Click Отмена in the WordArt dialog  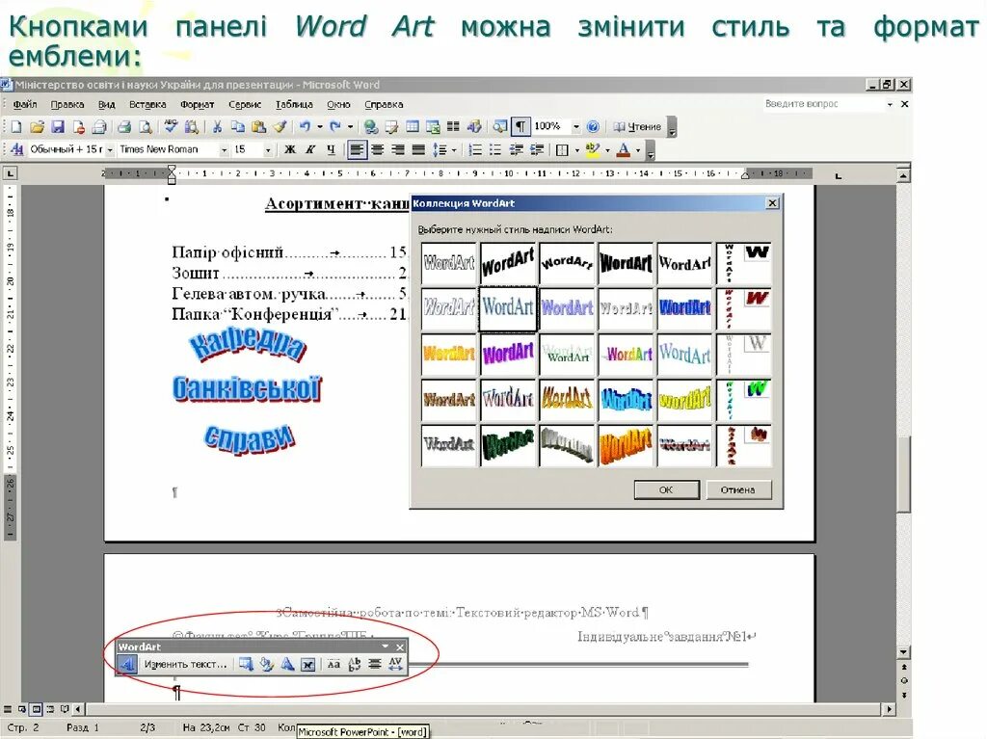(x=737, y=489)
